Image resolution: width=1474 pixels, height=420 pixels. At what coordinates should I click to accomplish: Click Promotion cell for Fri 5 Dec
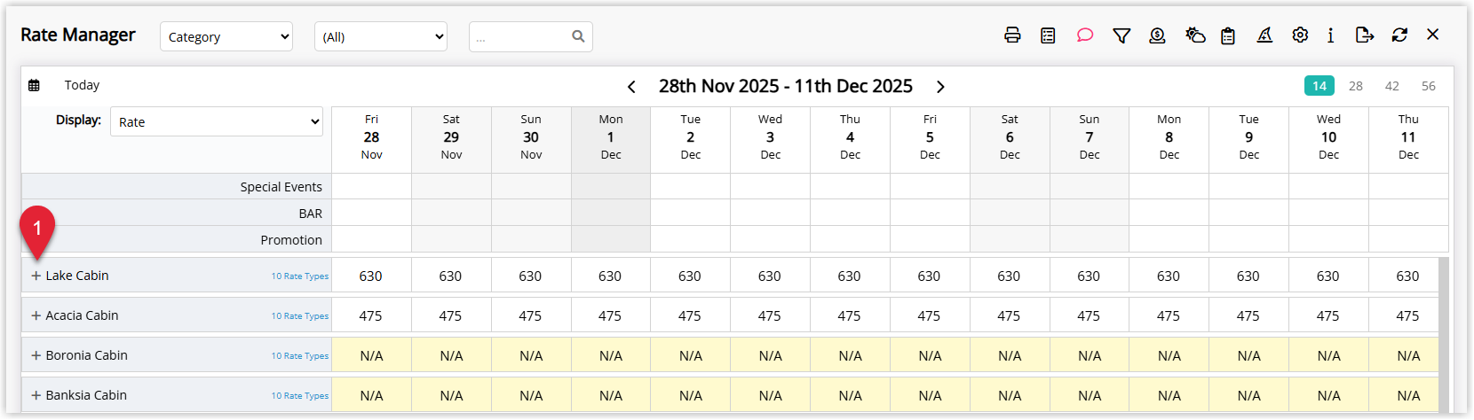(930, 239)
